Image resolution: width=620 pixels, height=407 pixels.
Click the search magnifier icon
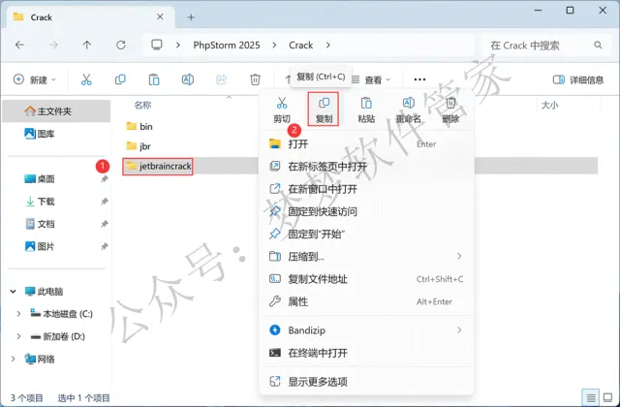598,46
